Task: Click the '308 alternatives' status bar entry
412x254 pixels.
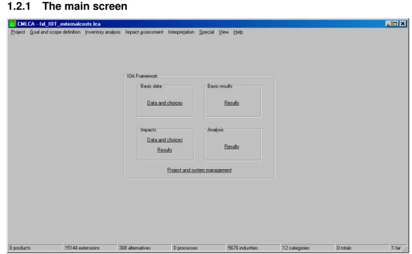Action: (x=145, y=247)
